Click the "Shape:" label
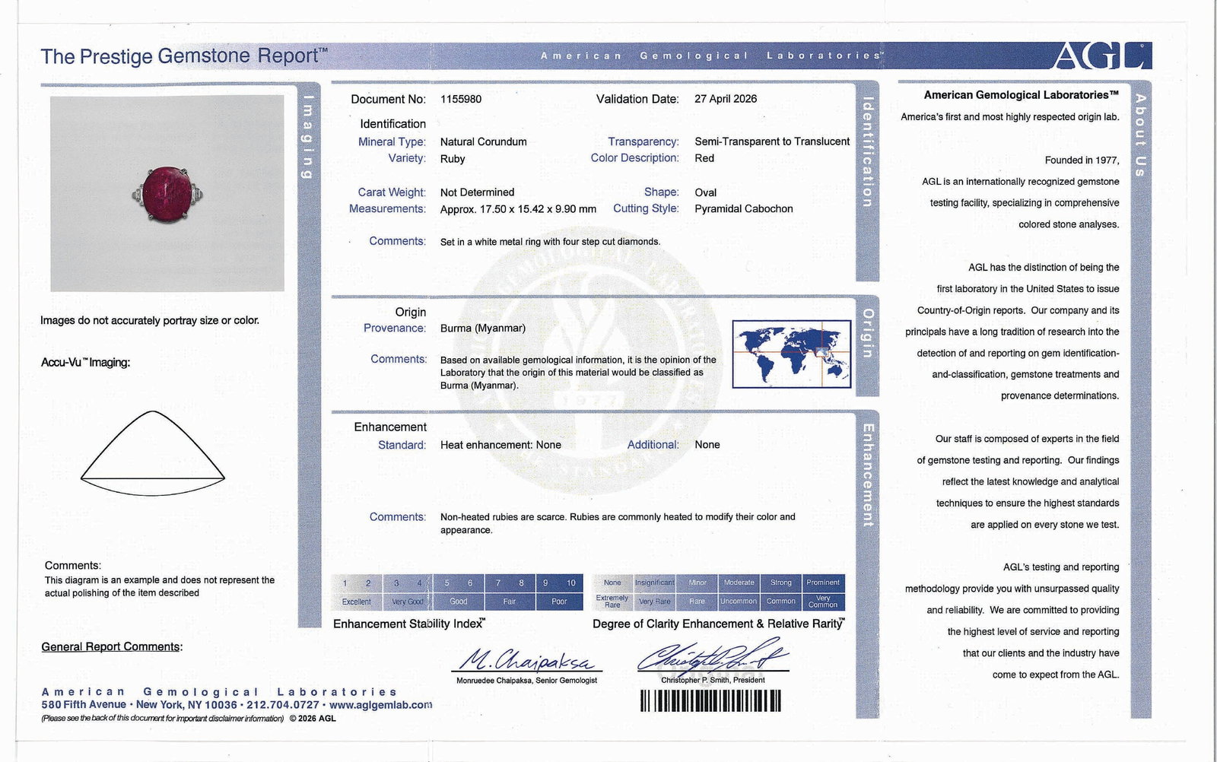 coord(662,192)
